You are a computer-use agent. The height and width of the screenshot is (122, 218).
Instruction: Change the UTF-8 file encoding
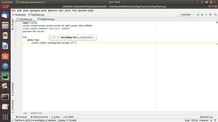coord(194,121)
